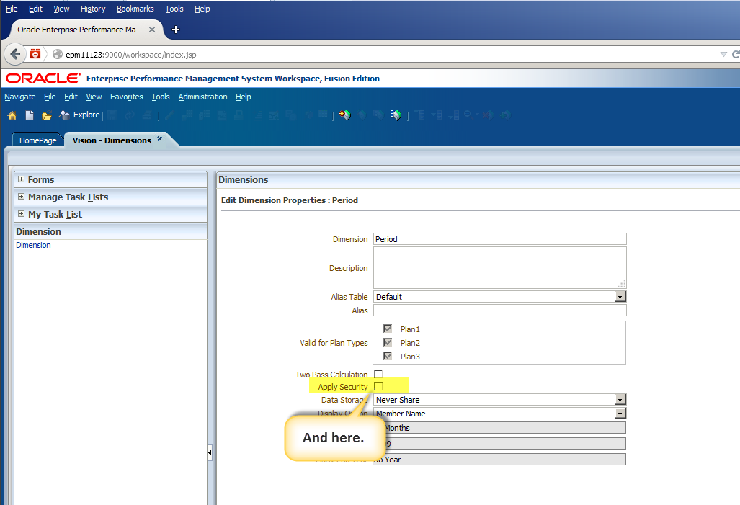Toggle the Plan3 checkbox
The width and height of the screenshot is (740, 505).
click(388, 357)
